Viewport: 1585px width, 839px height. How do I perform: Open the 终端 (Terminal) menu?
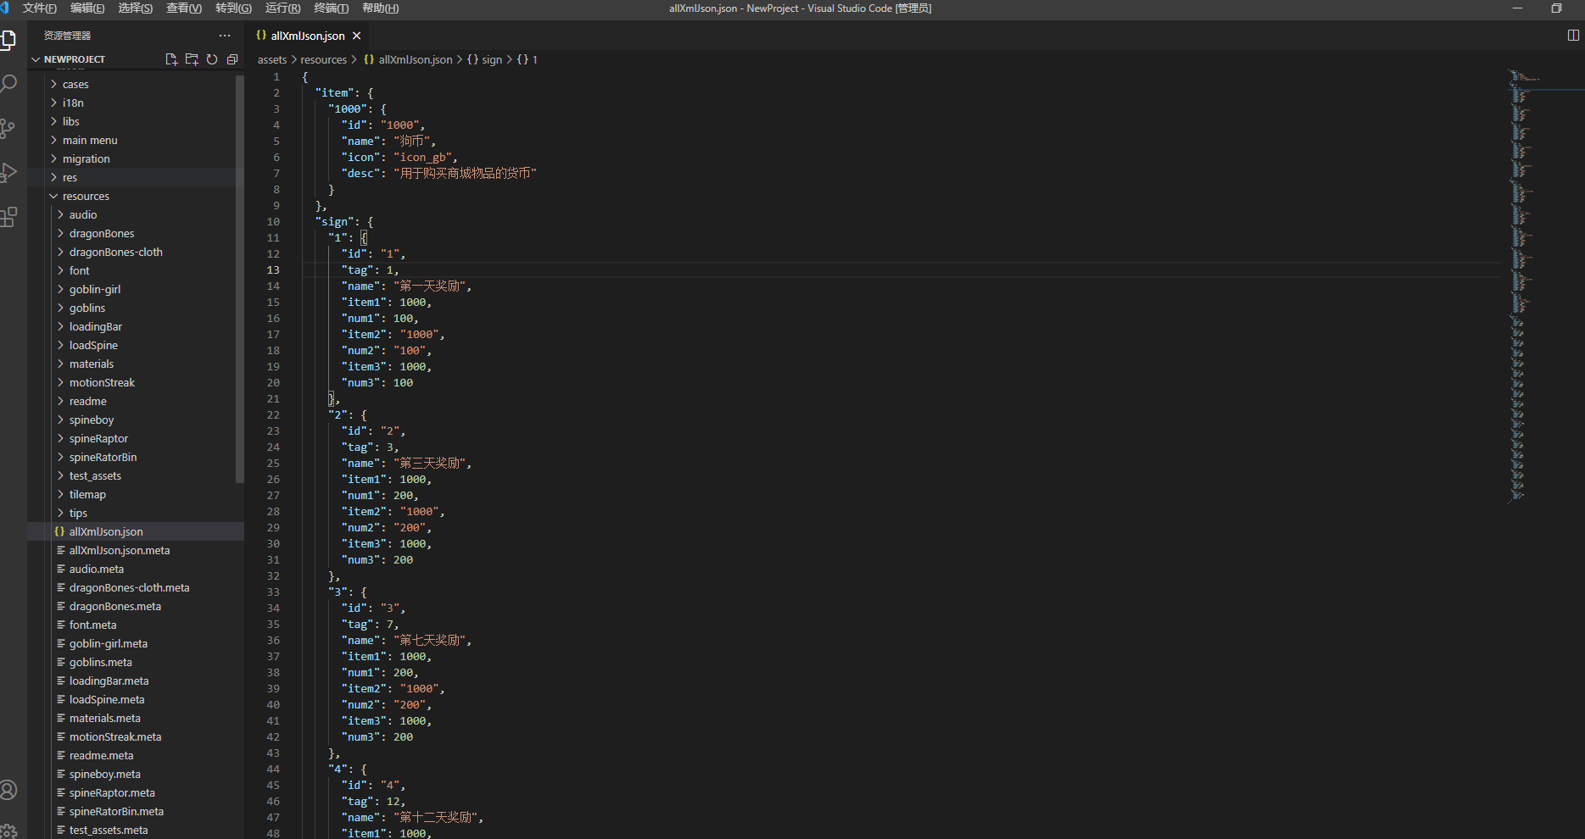point(331,8)
